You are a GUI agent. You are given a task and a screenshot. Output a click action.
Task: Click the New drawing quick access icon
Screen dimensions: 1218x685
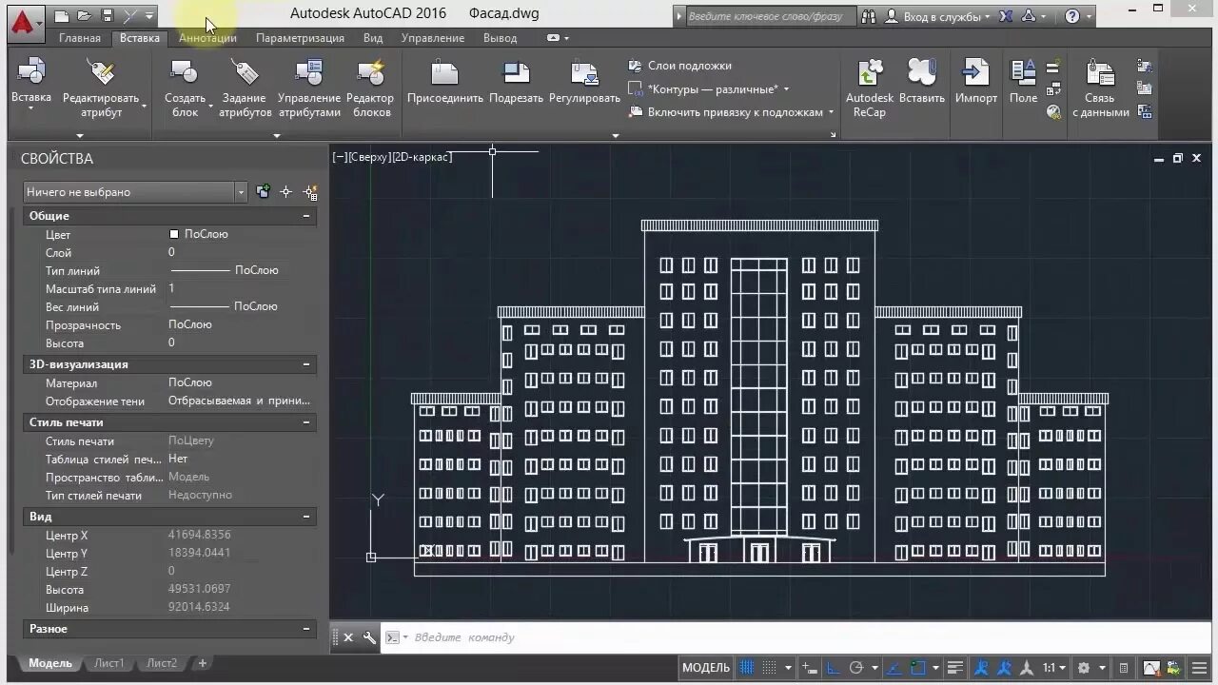click(62, 16)
